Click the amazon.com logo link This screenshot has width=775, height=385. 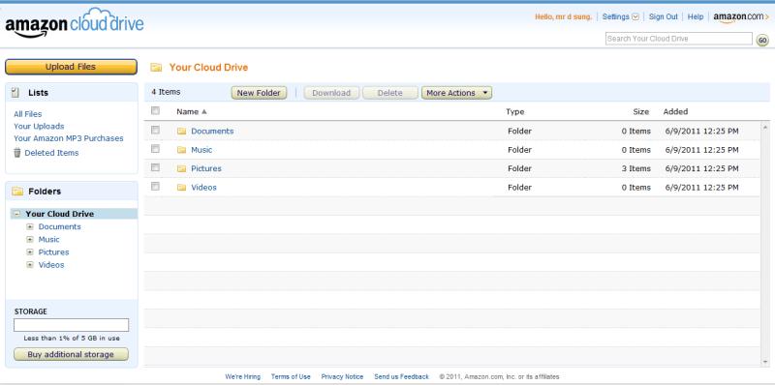pyautogui.click(x=741, y=17)
